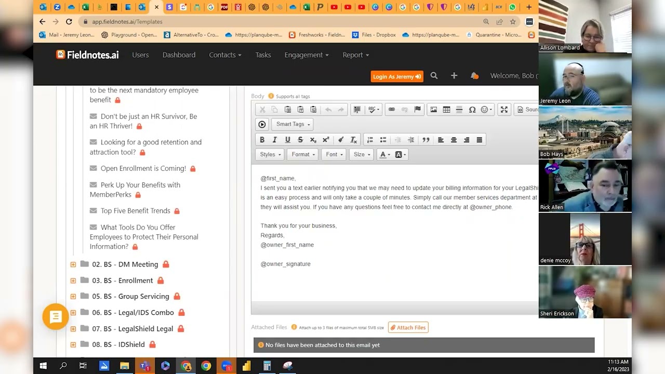Open the Contacts menu
The width and height of the screenshot is (665, 374).
[225, 55]
